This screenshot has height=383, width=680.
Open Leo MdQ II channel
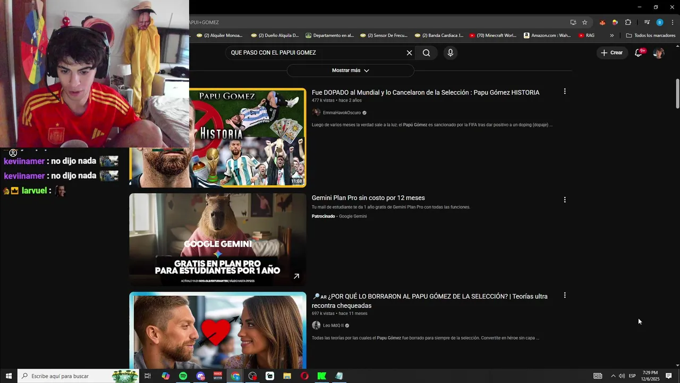(x=333, y=326)
